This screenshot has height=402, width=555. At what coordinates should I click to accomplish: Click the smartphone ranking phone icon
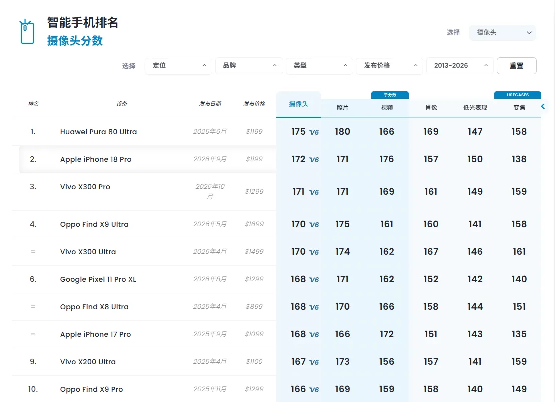pos(27,32)
